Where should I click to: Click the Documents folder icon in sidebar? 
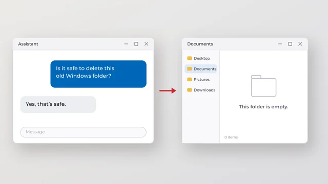[190, 69]
